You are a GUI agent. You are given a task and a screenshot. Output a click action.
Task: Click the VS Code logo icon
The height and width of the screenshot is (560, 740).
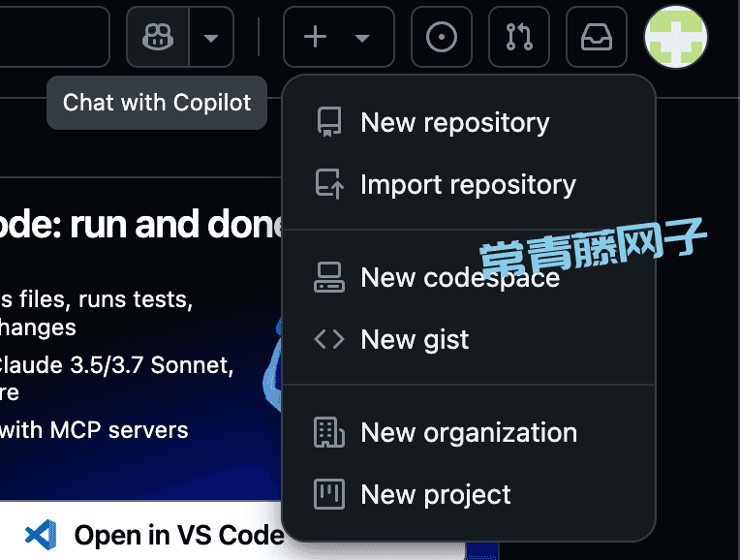coord(41,535)
